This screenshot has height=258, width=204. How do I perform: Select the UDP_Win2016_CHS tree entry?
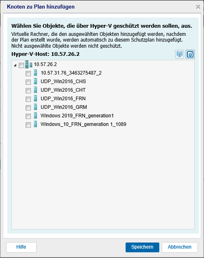tap(63, 82)
